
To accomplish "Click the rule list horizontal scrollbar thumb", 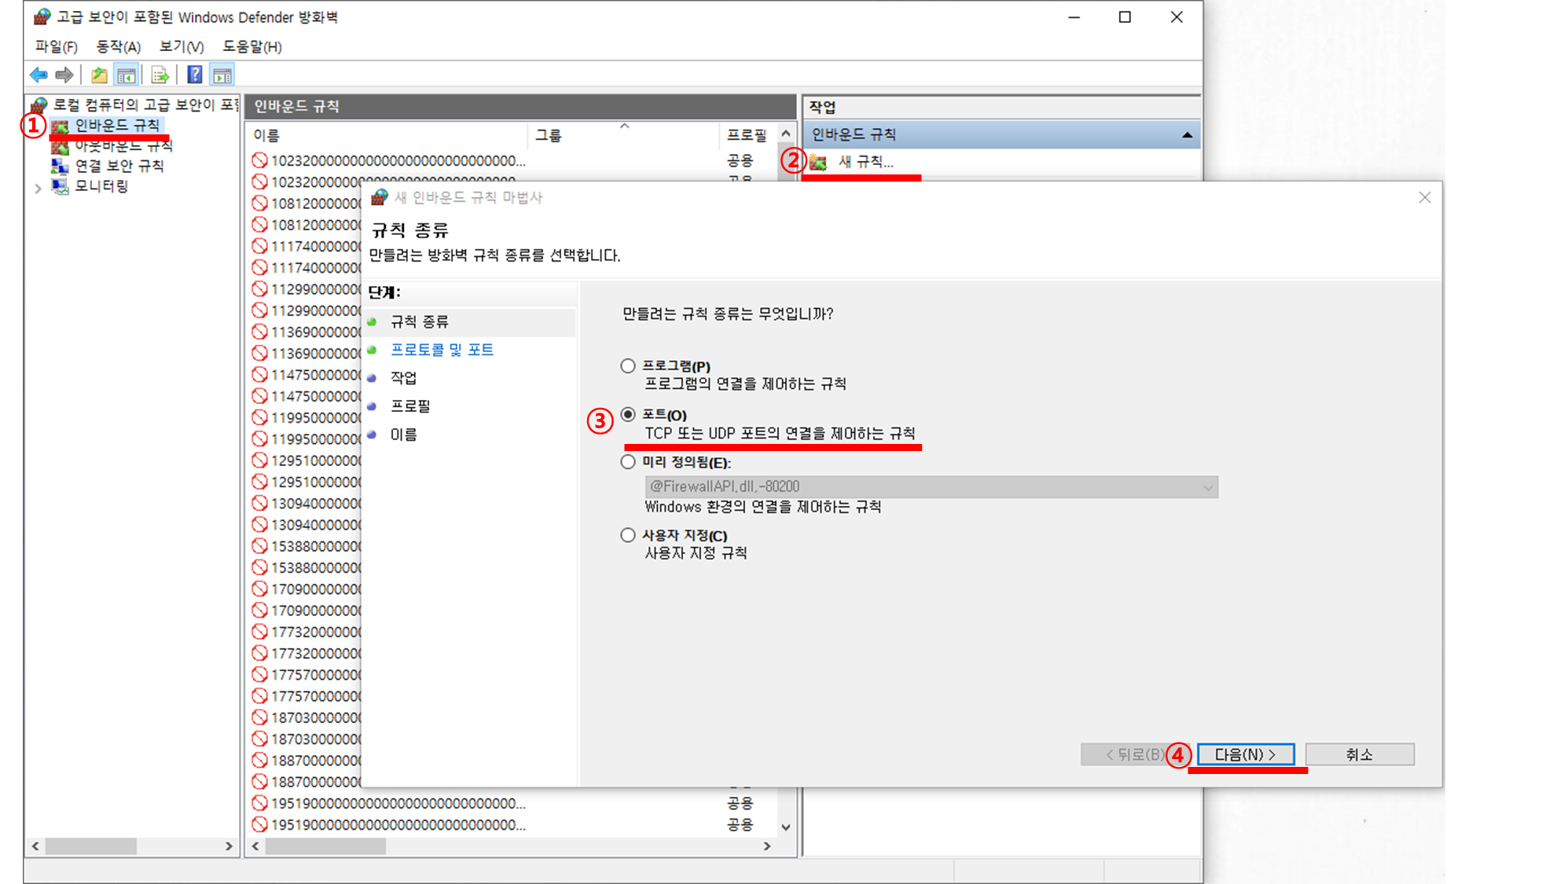I will pos(325,846).
